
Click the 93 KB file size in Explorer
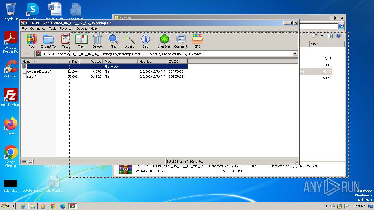tap(327, 78)
